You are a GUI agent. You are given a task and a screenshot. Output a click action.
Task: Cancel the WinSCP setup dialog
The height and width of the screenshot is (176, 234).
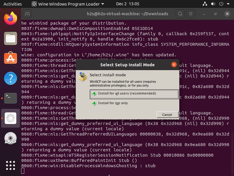pyautogui.click(x=167, y=115)
